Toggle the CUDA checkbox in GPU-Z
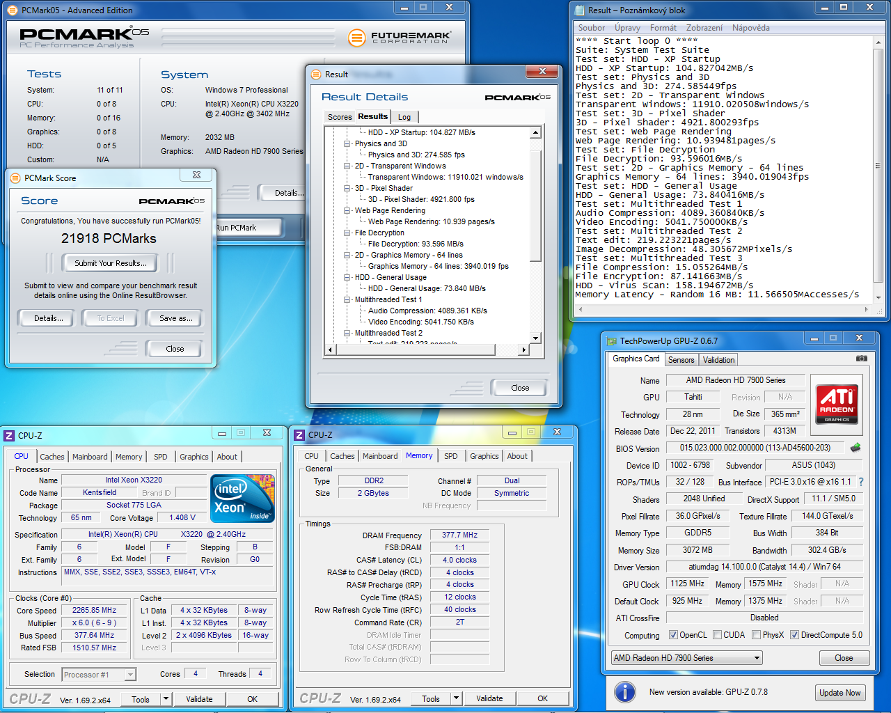891x713 pixels. (716, 635)
